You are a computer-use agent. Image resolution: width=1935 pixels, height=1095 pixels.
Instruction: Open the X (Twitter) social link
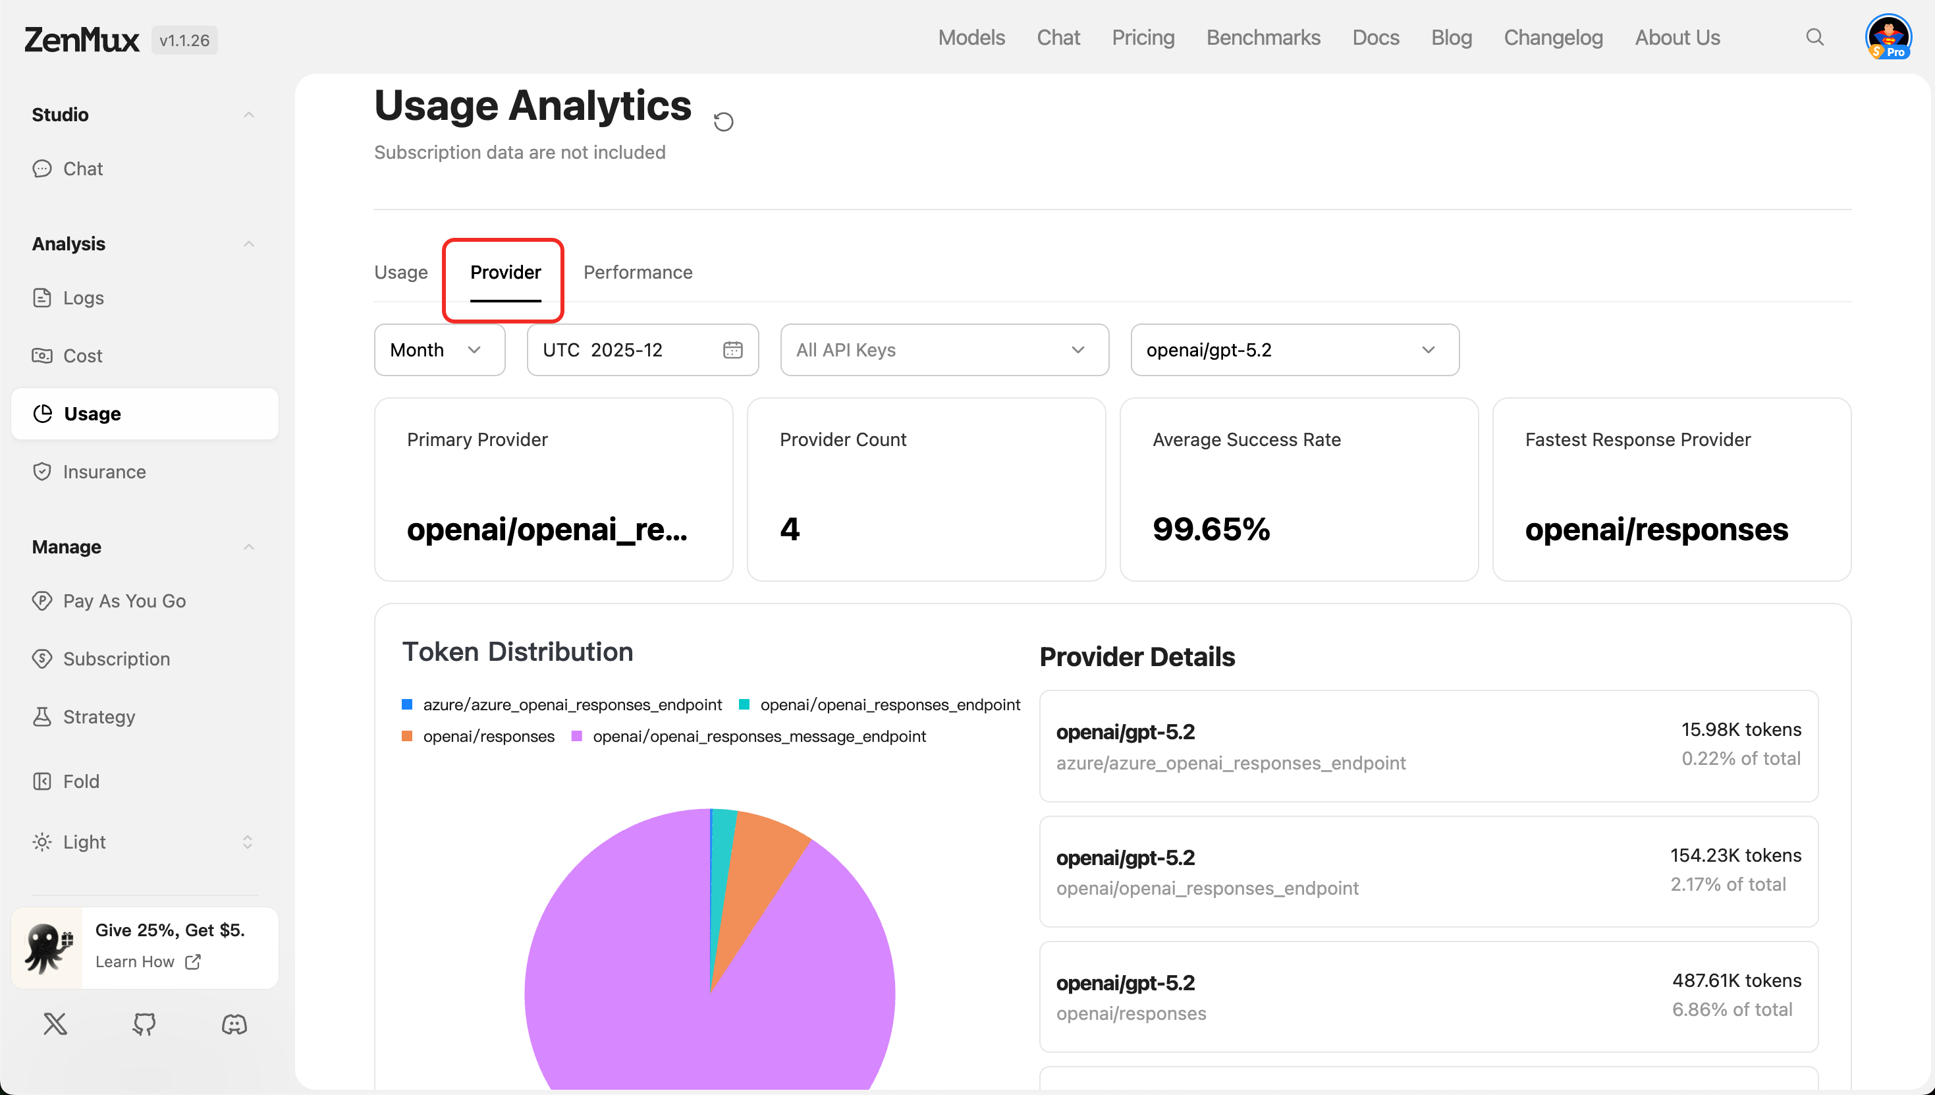click(55, 1024)
